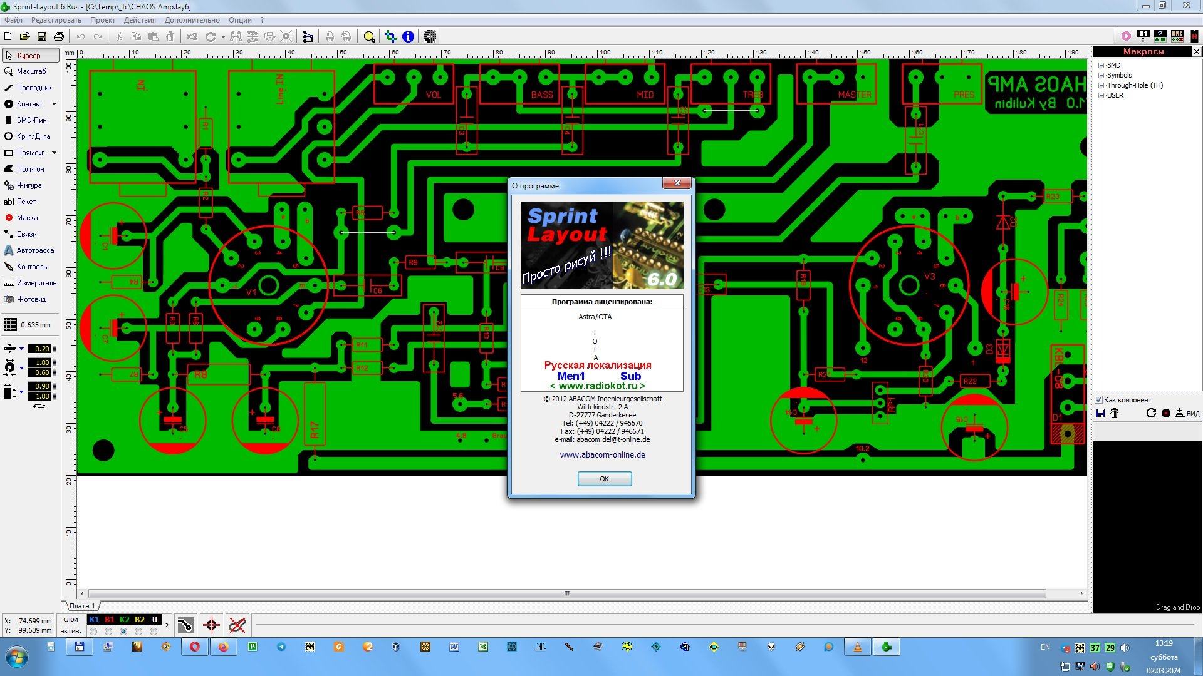Click the magnifier search icon in toolbar
The height and width of the screenshot is (676, 1203).
pos(369,36)
